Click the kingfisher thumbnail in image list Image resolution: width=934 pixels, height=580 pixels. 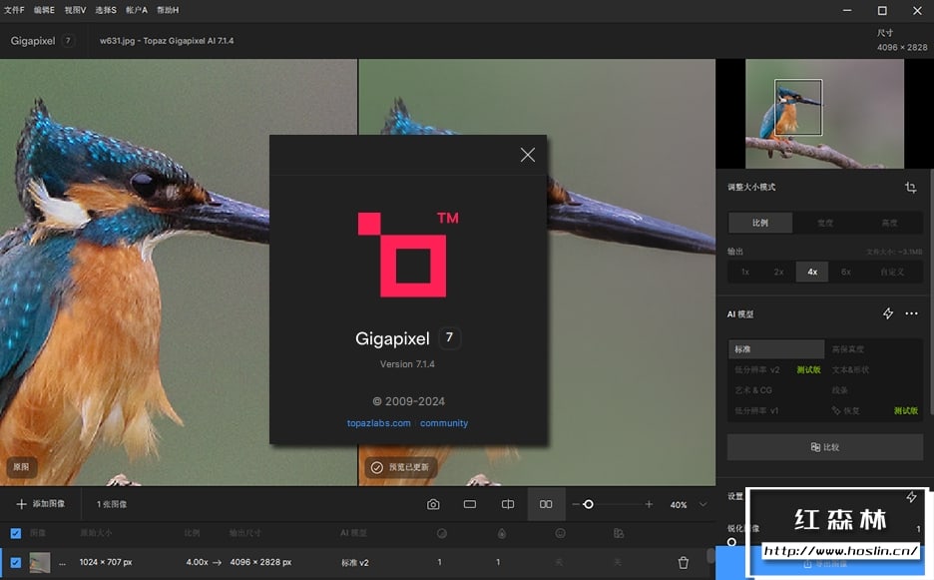[40, 562]
